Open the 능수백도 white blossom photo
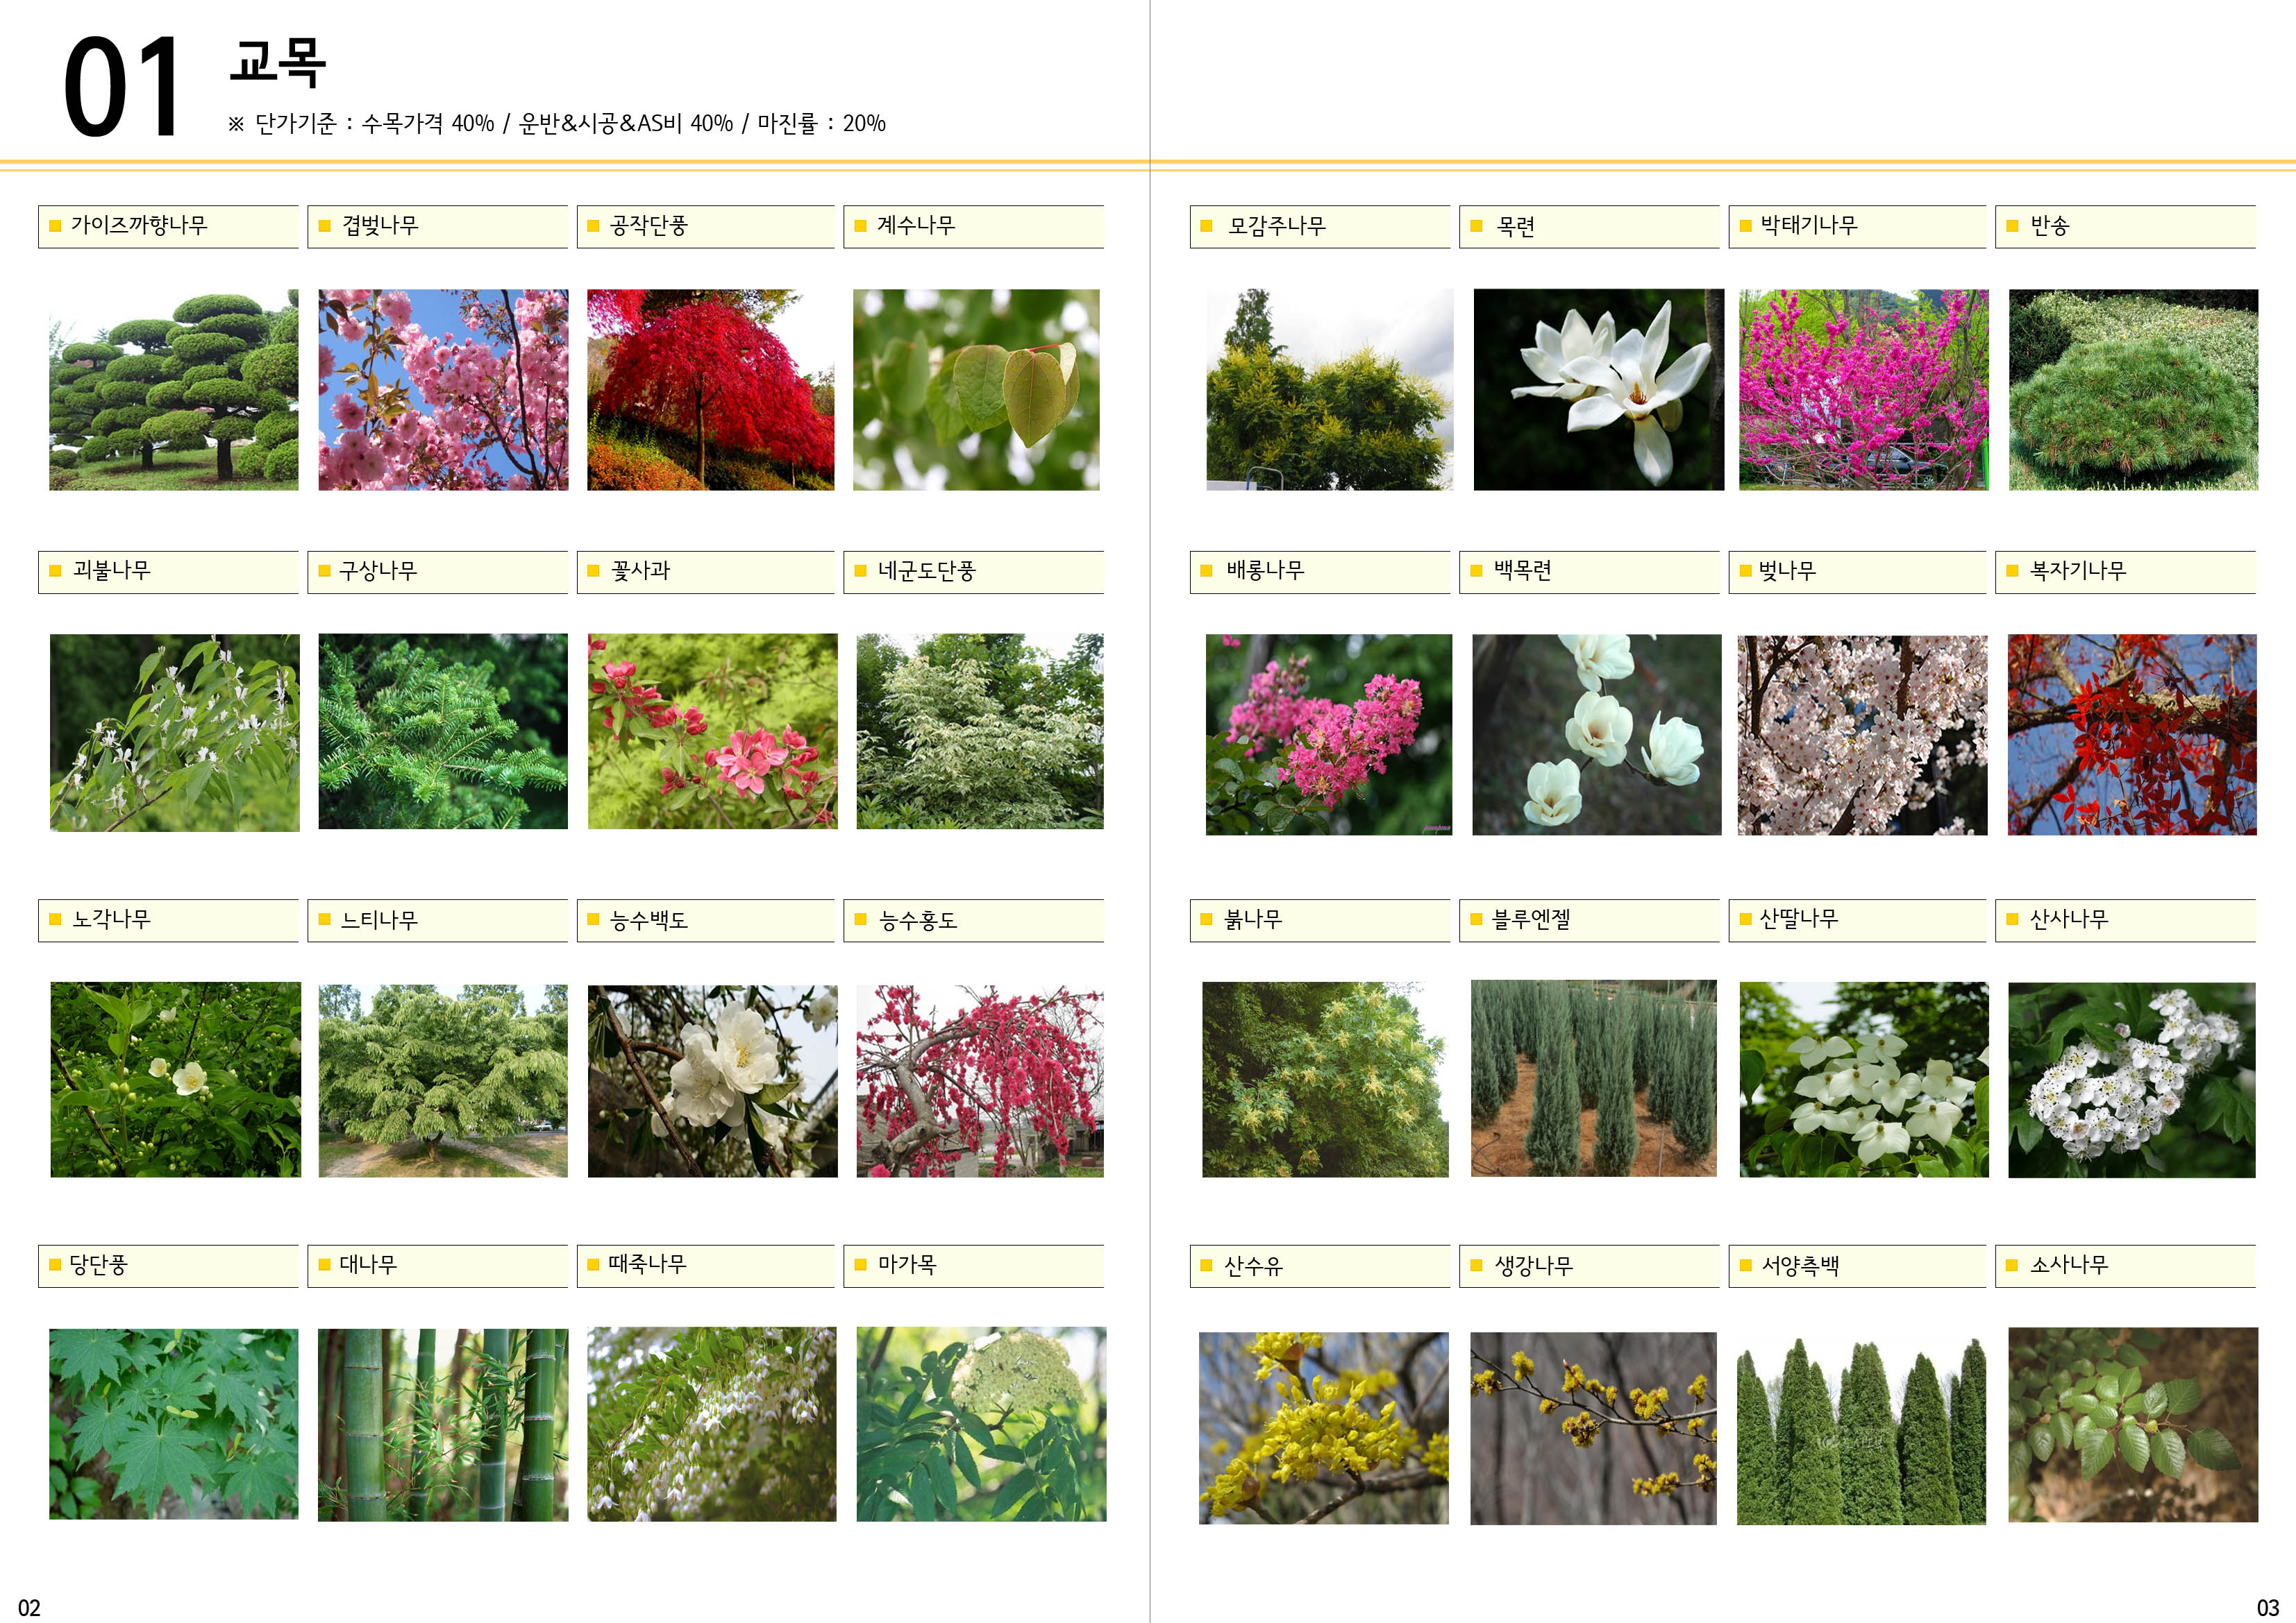 [712, 1080]
